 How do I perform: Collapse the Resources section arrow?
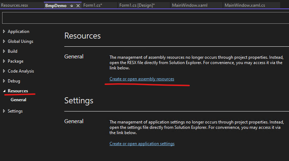coord(4,91)
